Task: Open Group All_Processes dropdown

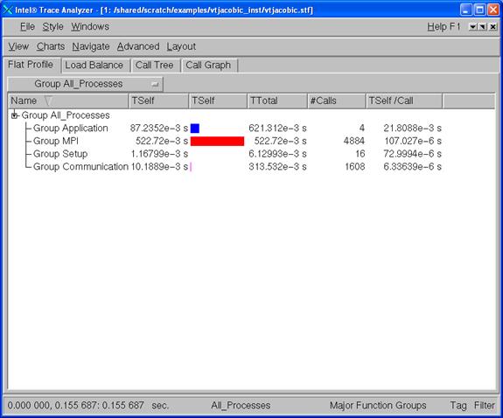Action: pyautogui.click(x=85, y=84)
